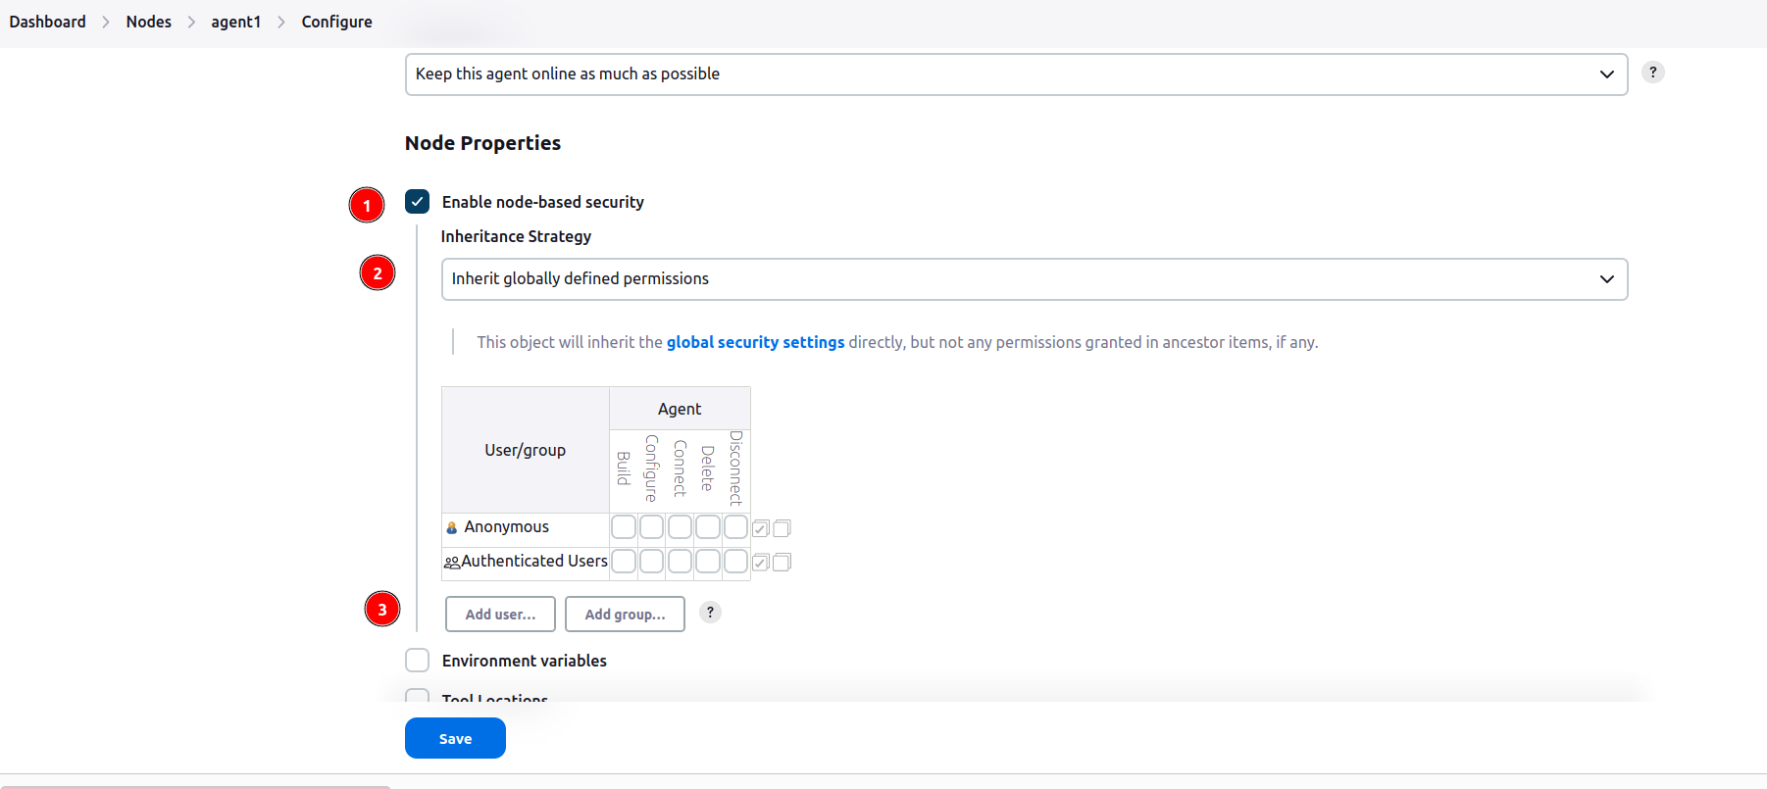
Task: Click the Build column header
Action: click(624, 468)
